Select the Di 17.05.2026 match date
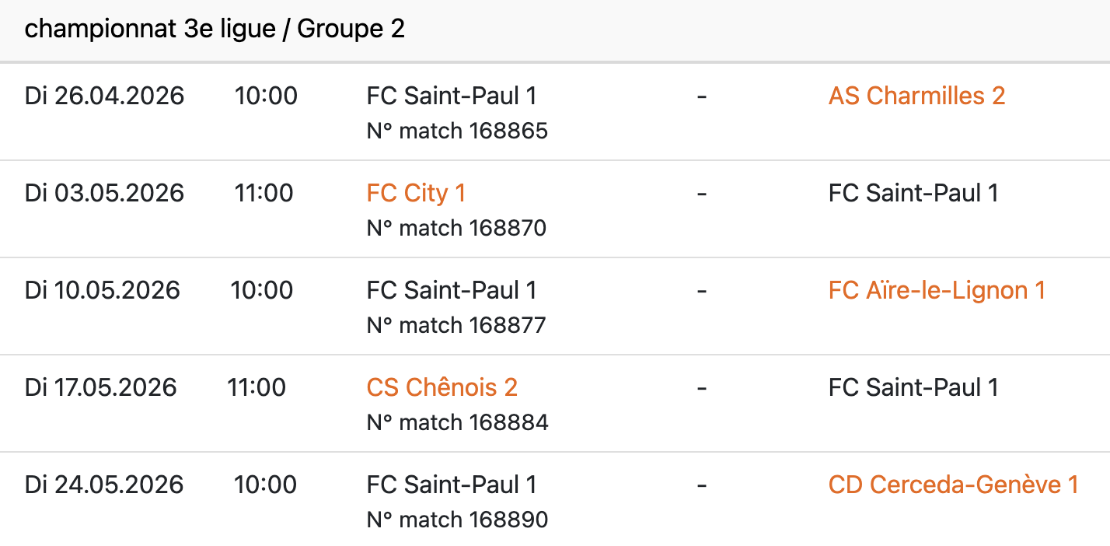 coord(100,387)
